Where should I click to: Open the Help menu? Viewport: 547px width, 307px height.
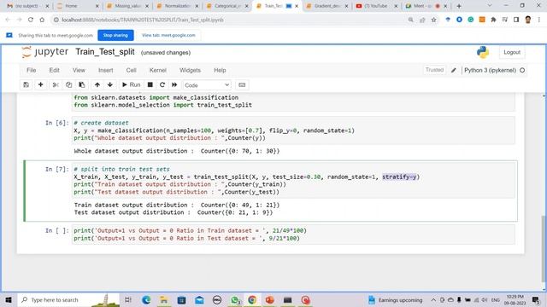[x=220, y=70]
